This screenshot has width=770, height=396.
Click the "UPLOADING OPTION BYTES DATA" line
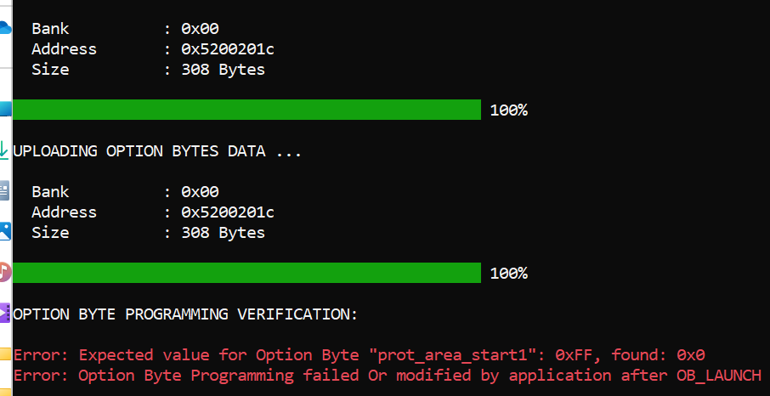tap(157, 151)
